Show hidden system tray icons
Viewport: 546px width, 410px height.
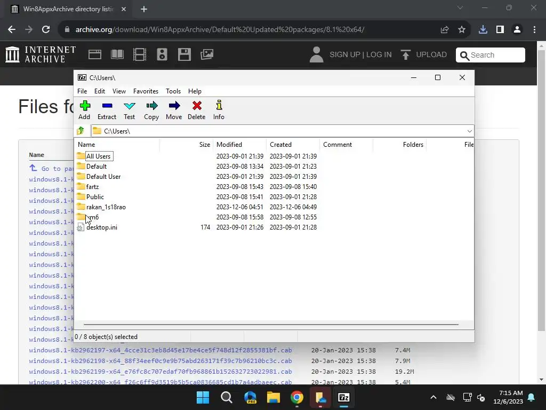[x=433, y=397]
